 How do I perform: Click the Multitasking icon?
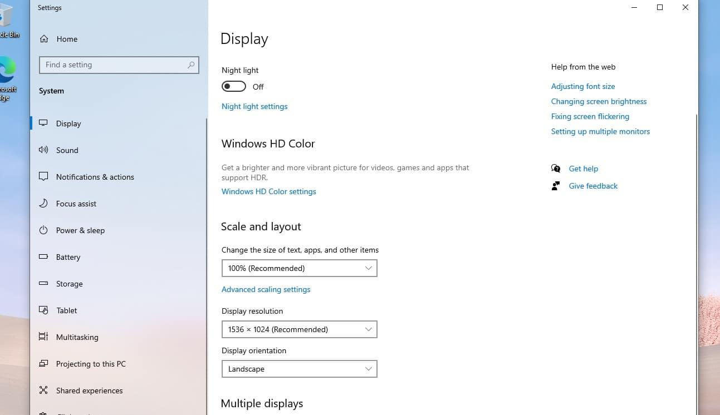pos(43,337)
